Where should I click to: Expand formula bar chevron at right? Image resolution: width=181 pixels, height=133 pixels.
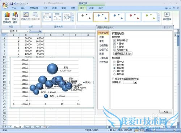178,31
